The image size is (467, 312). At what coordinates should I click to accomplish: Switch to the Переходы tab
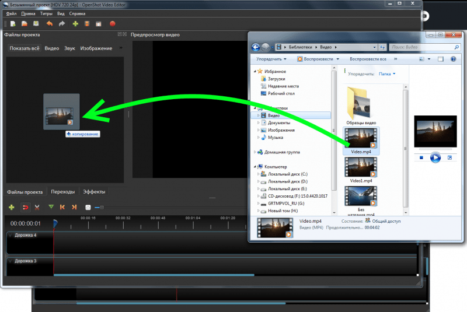(63, 192)
